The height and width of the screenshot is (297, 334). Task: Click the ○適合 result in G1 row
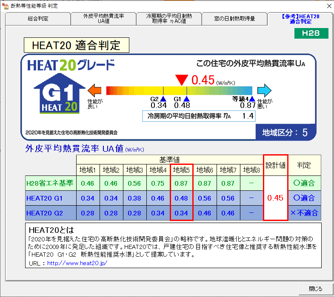tap(304, 198)
